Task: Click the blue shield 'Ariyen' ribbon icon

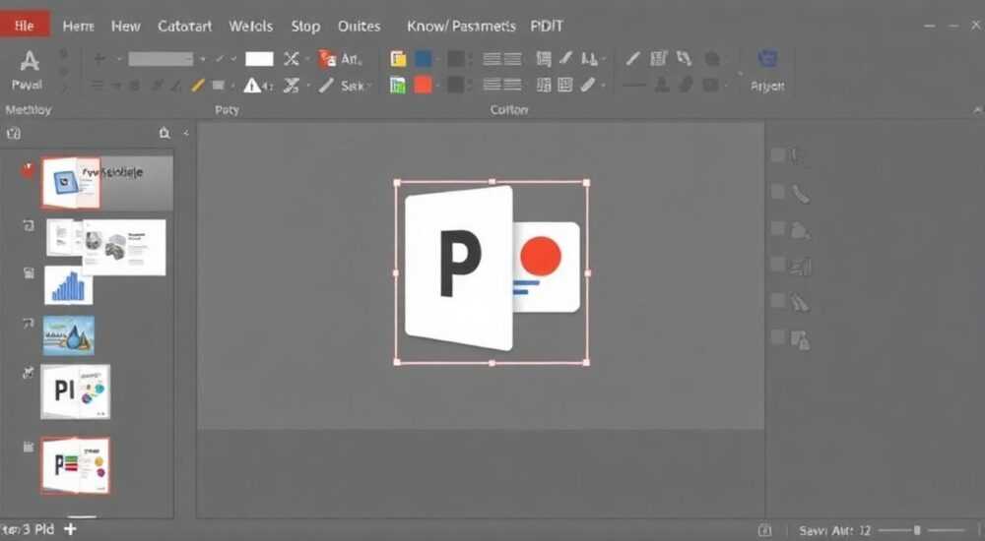Action: (x=767, y=59)
